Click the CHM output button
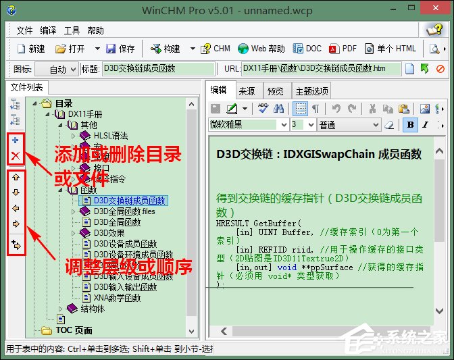Screen dimensions: 454x360 (216, 49)
